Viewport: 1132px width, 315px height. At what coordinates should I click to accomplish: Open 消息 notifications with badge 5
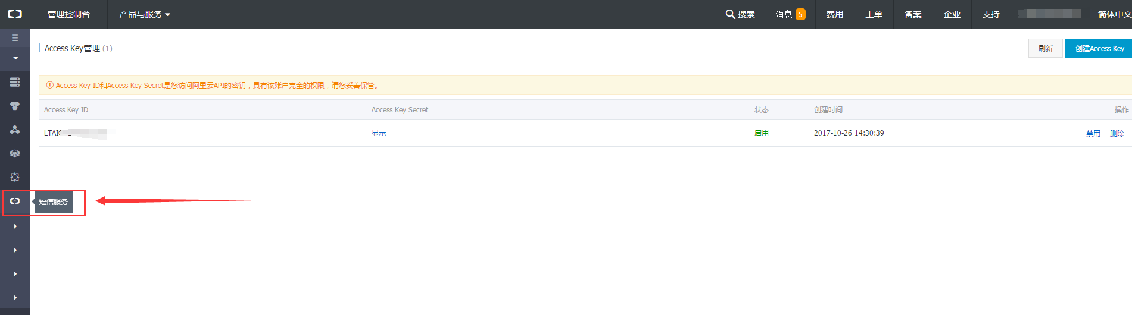[x=790, y=14]
